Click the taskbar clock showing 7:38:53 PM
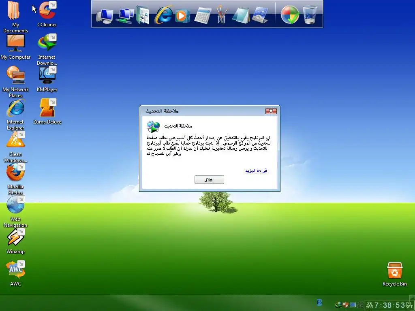The height and width of the screenshot is (311, 415). 389,305
